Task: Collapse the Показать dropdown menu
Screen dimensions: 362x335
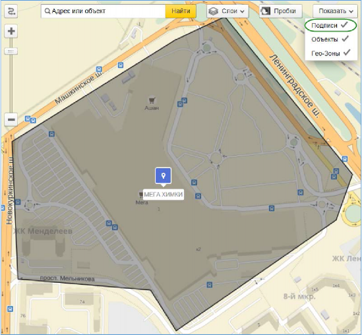Action: (x=335, y=11)
